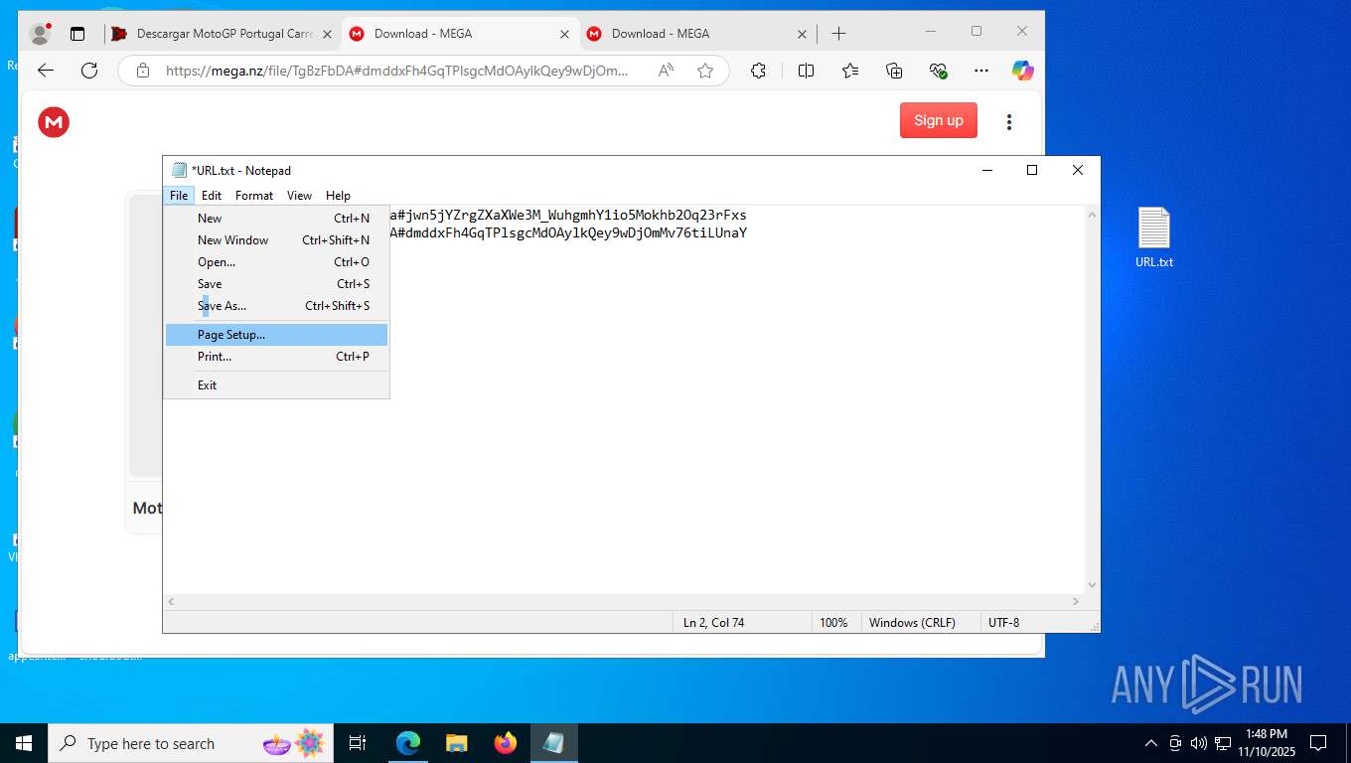The image size is (1351, 763).
Task: Choose New Window from File menu
Action: pos(276,240)
